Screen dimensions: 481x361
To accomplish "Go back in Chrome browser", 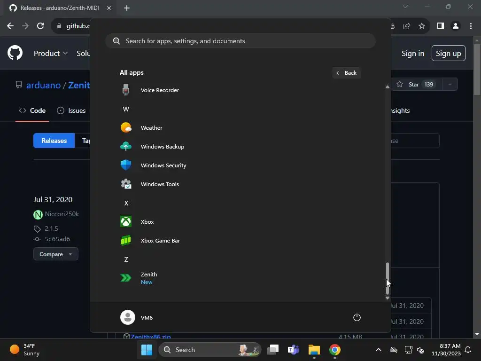I will pyautogui.click(x=10, y=26).
